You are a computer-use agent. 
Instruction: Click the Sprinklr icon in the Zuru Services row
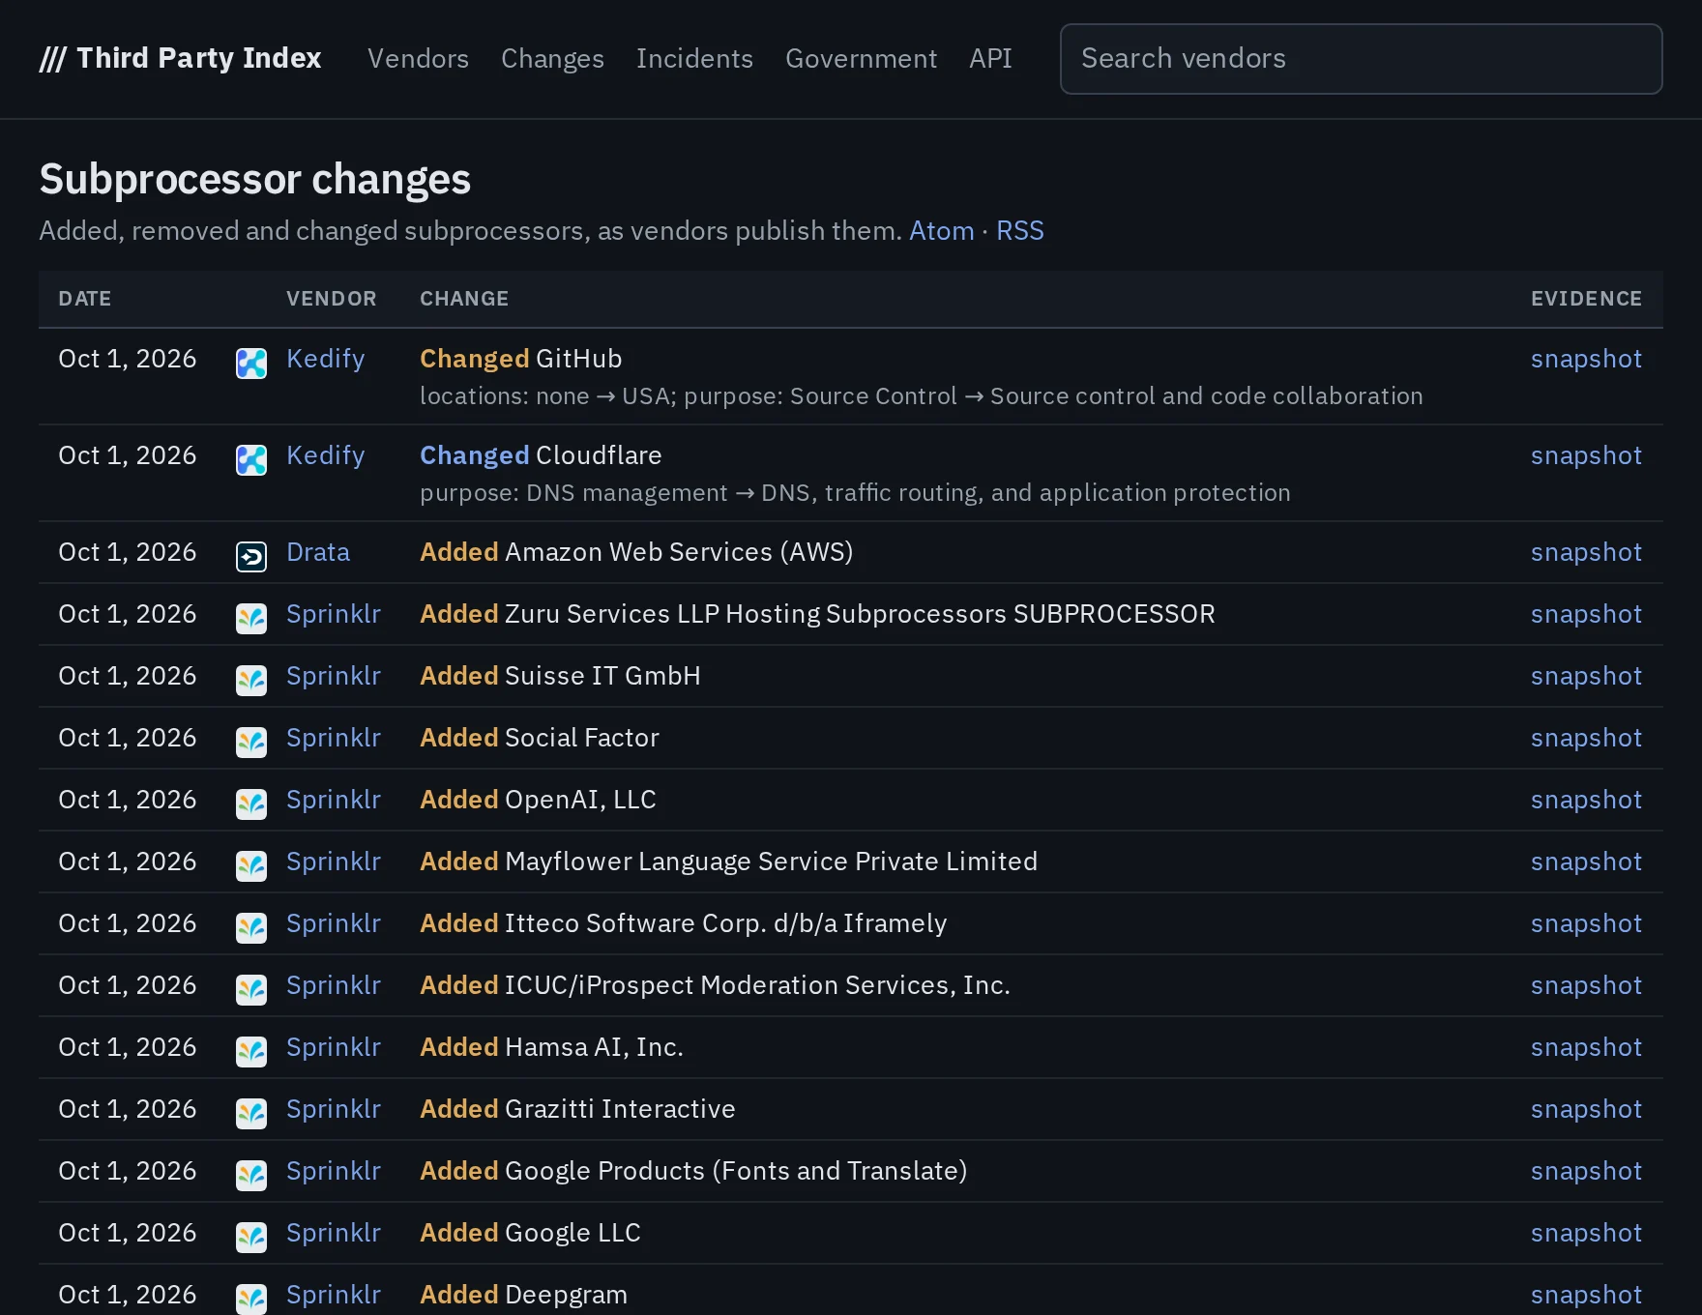(251, 619)
